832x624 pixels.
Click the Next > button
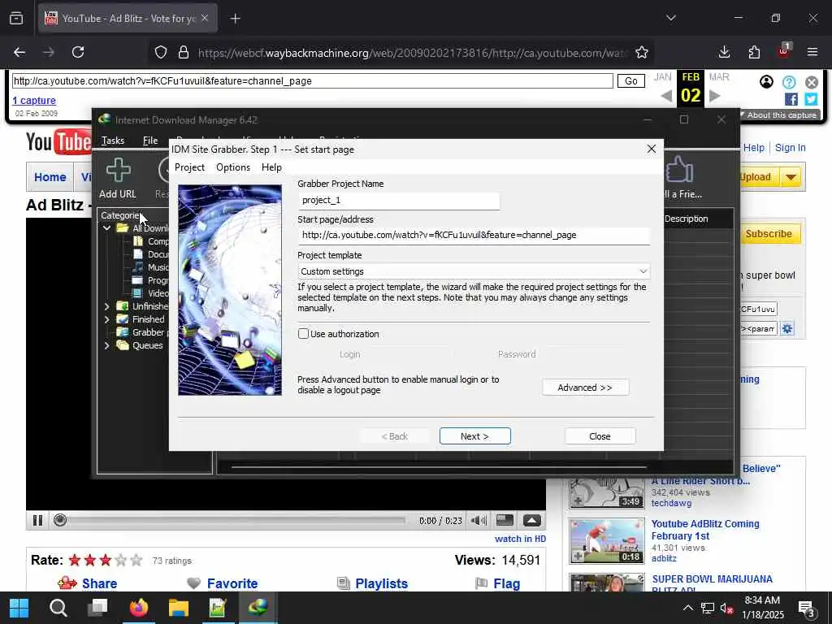(x=474, y=436)
